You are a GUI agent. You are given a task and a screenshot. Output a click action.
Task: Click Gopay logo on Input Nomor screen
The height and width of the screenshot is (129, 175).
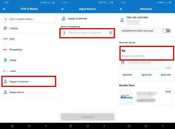64,18
